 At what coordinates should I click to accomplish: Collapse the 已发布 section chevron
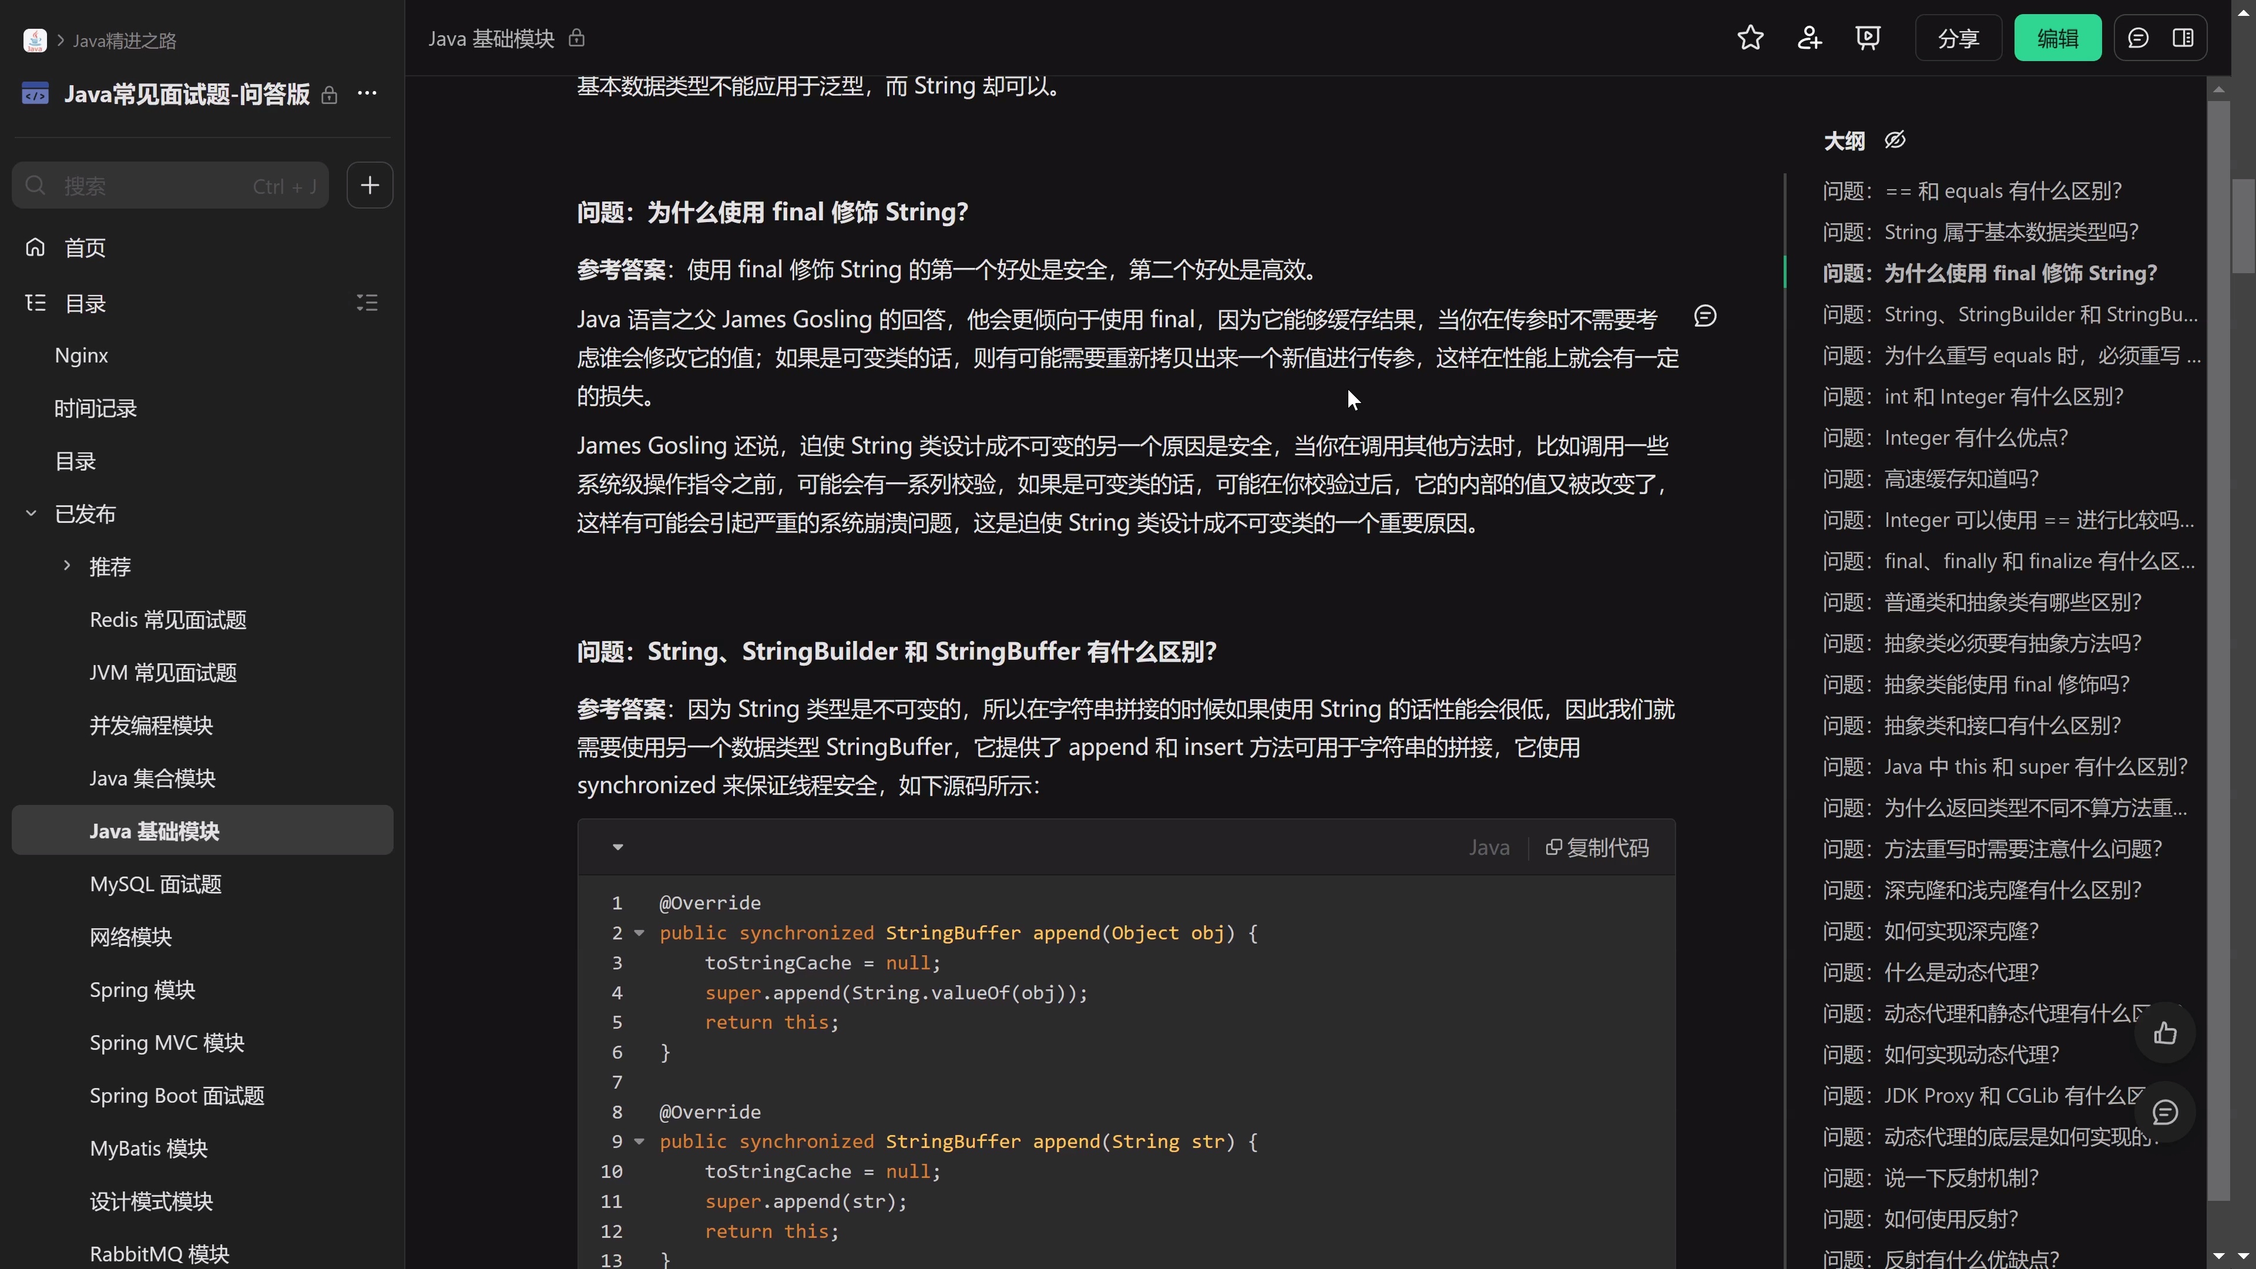[x=32, y=514]
